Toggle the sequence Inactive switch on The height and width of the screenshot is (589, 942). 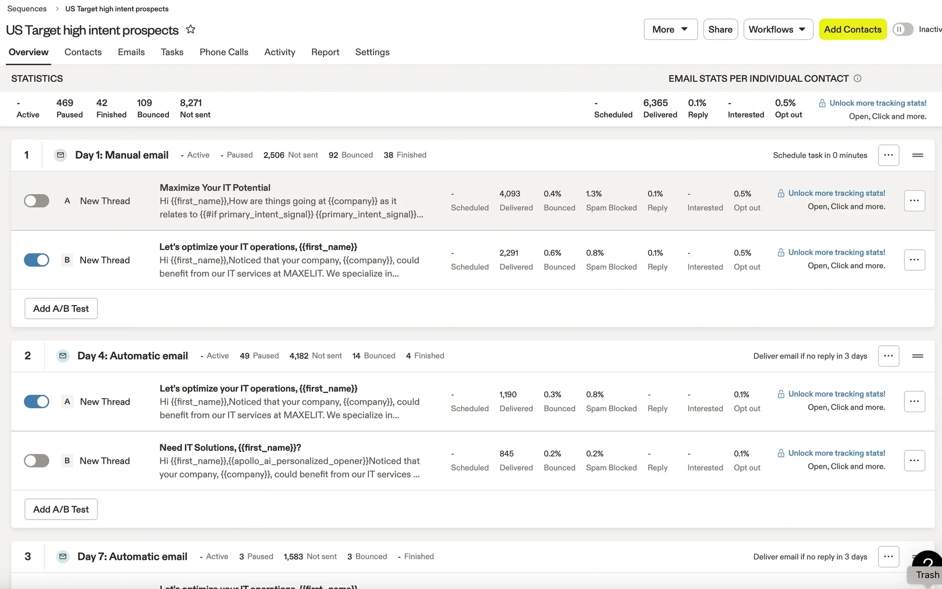(903, 29)
